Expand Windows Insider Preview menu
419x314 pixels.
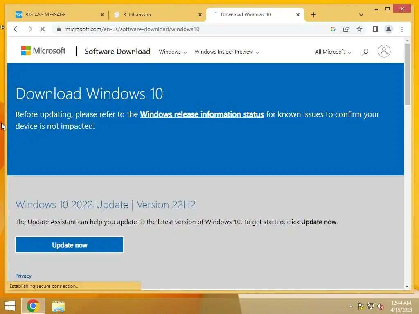227,52
